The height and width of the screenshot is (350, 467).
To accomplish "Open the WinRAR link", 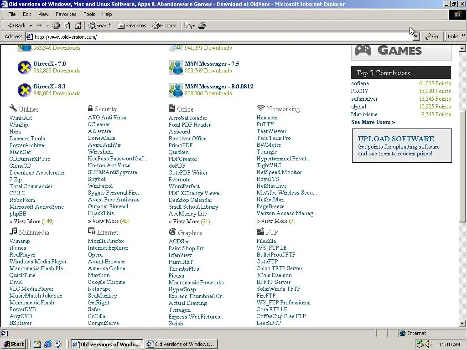I will [x=21, y=118].
